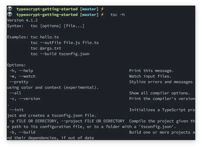Click the 'Examples:' label
202x148 pixels.
[x=18, y=37]
